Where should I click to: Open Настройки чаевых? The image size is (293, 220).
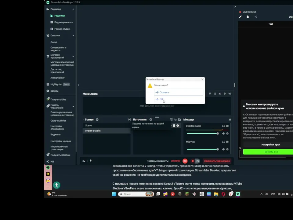pyautogui.click(x=60, y=141)
